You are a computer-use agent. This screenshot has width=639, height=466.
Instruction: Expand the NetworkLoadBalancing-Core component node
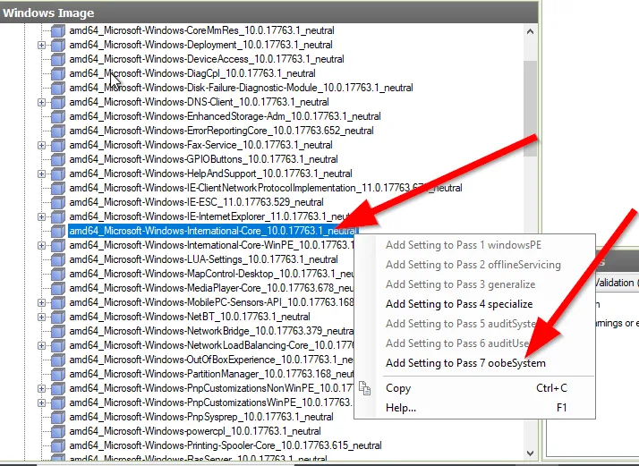tap(41, 345)
